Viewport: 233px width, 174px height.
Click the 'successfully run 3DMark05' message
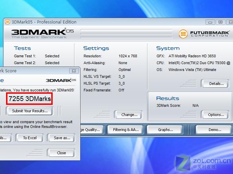click(x=37, y=90)
